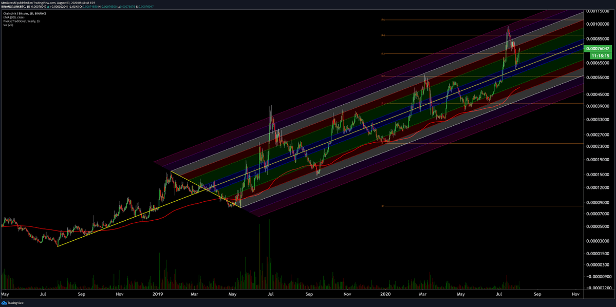
Task: Click the R3 pivot level label
Action: pyautogui.click(x=383, y=53)
